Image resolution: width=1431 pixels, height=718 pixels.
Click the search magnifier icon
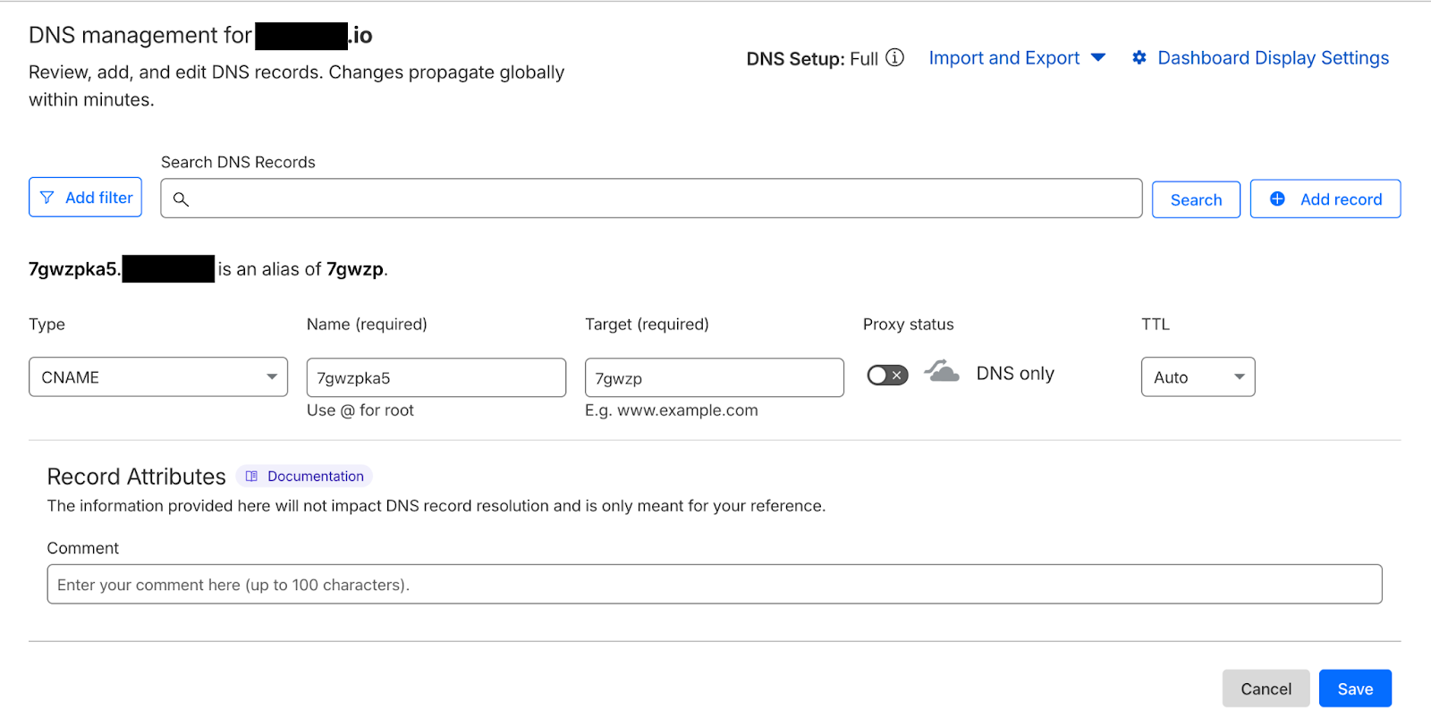pos(181,199)
